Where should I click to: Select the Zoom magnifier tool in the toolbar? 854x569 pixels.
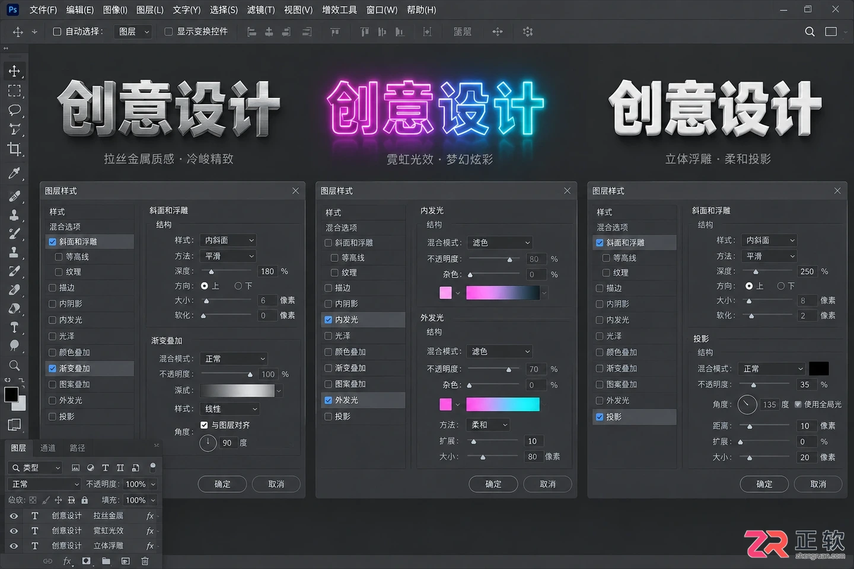click(x=14, y=366)
